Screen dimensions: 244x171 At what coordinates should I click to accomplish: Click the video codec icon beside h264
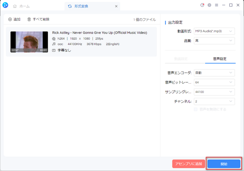54,39
